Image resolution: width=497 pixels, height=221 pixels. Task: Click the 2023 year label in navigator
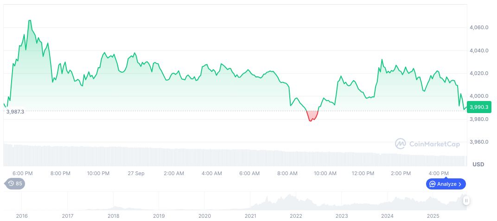pos(342,216)
